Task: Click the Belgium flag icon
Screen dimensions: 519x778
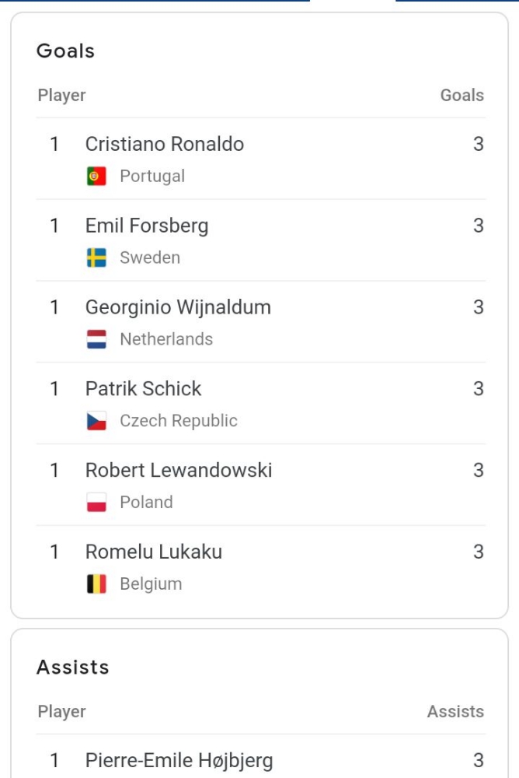Action: tap(96, 584)
